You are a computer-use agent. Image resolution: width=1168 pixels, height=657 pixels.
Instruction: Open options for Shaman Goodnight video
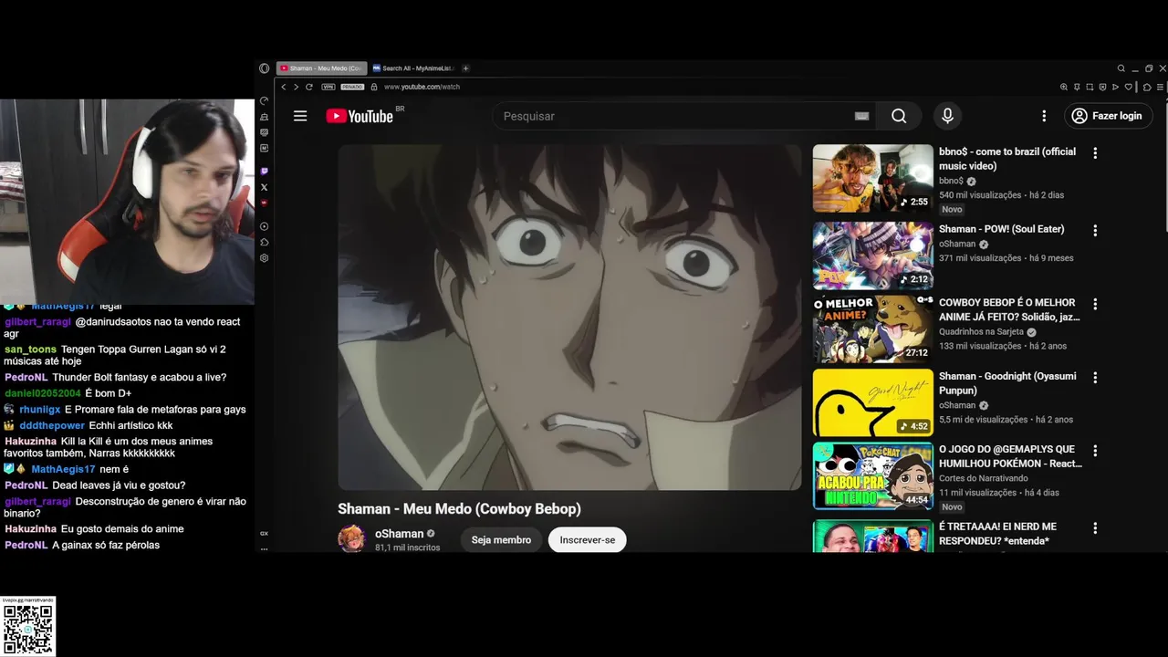click(x=1095, y=377)
